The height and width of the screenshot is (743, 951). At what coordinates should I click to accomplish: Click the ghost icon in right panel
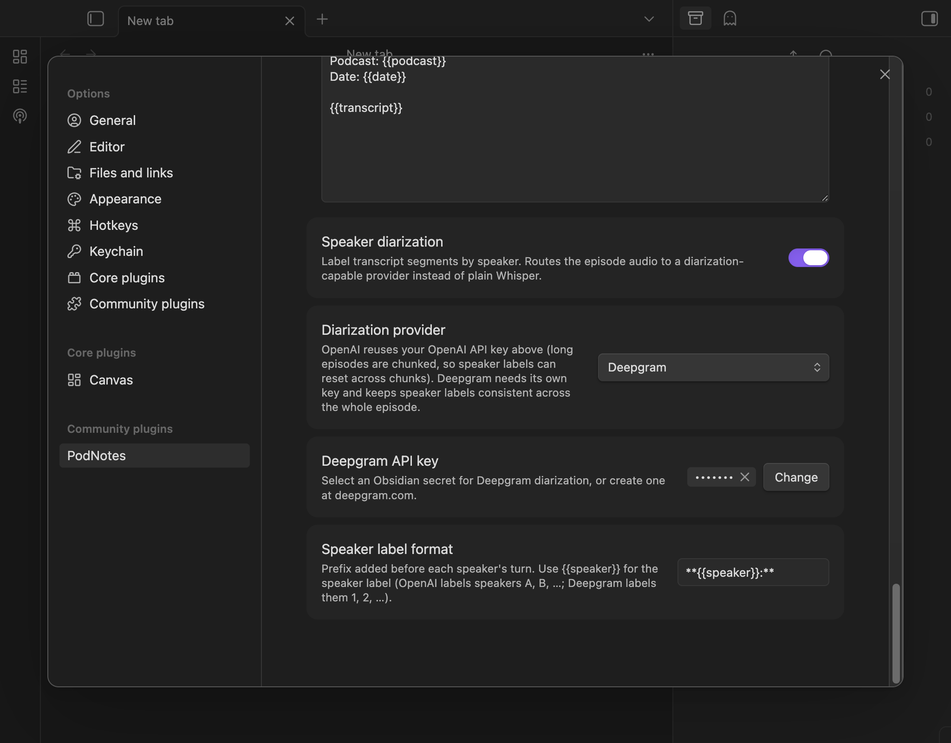tap(730, 19)
